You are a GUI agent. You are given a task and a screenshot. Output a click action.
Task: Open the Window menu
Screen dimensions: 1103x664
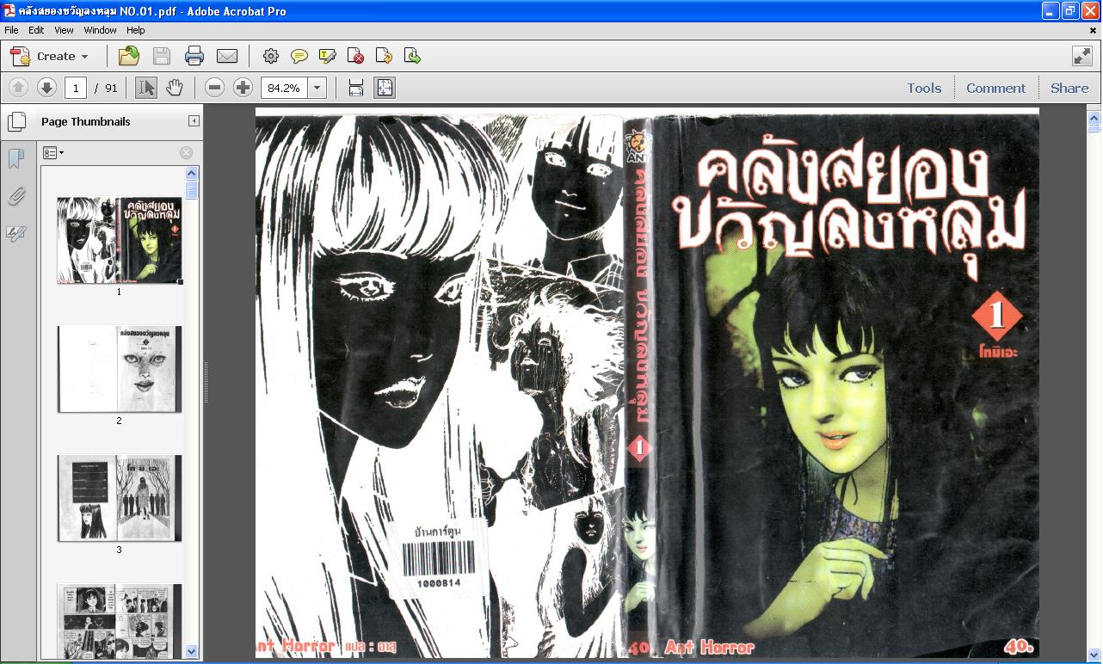tap(100, 30)
